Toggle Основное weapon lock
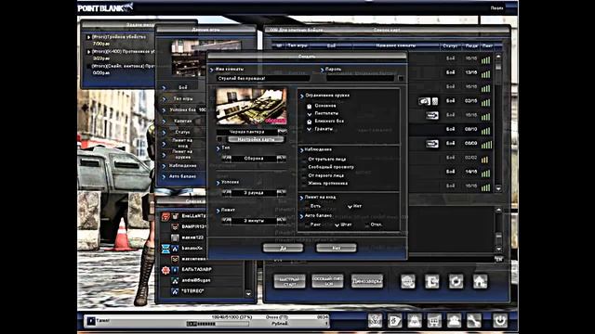Viewport: 595px width, 334px height. click(x=310, y=106)
